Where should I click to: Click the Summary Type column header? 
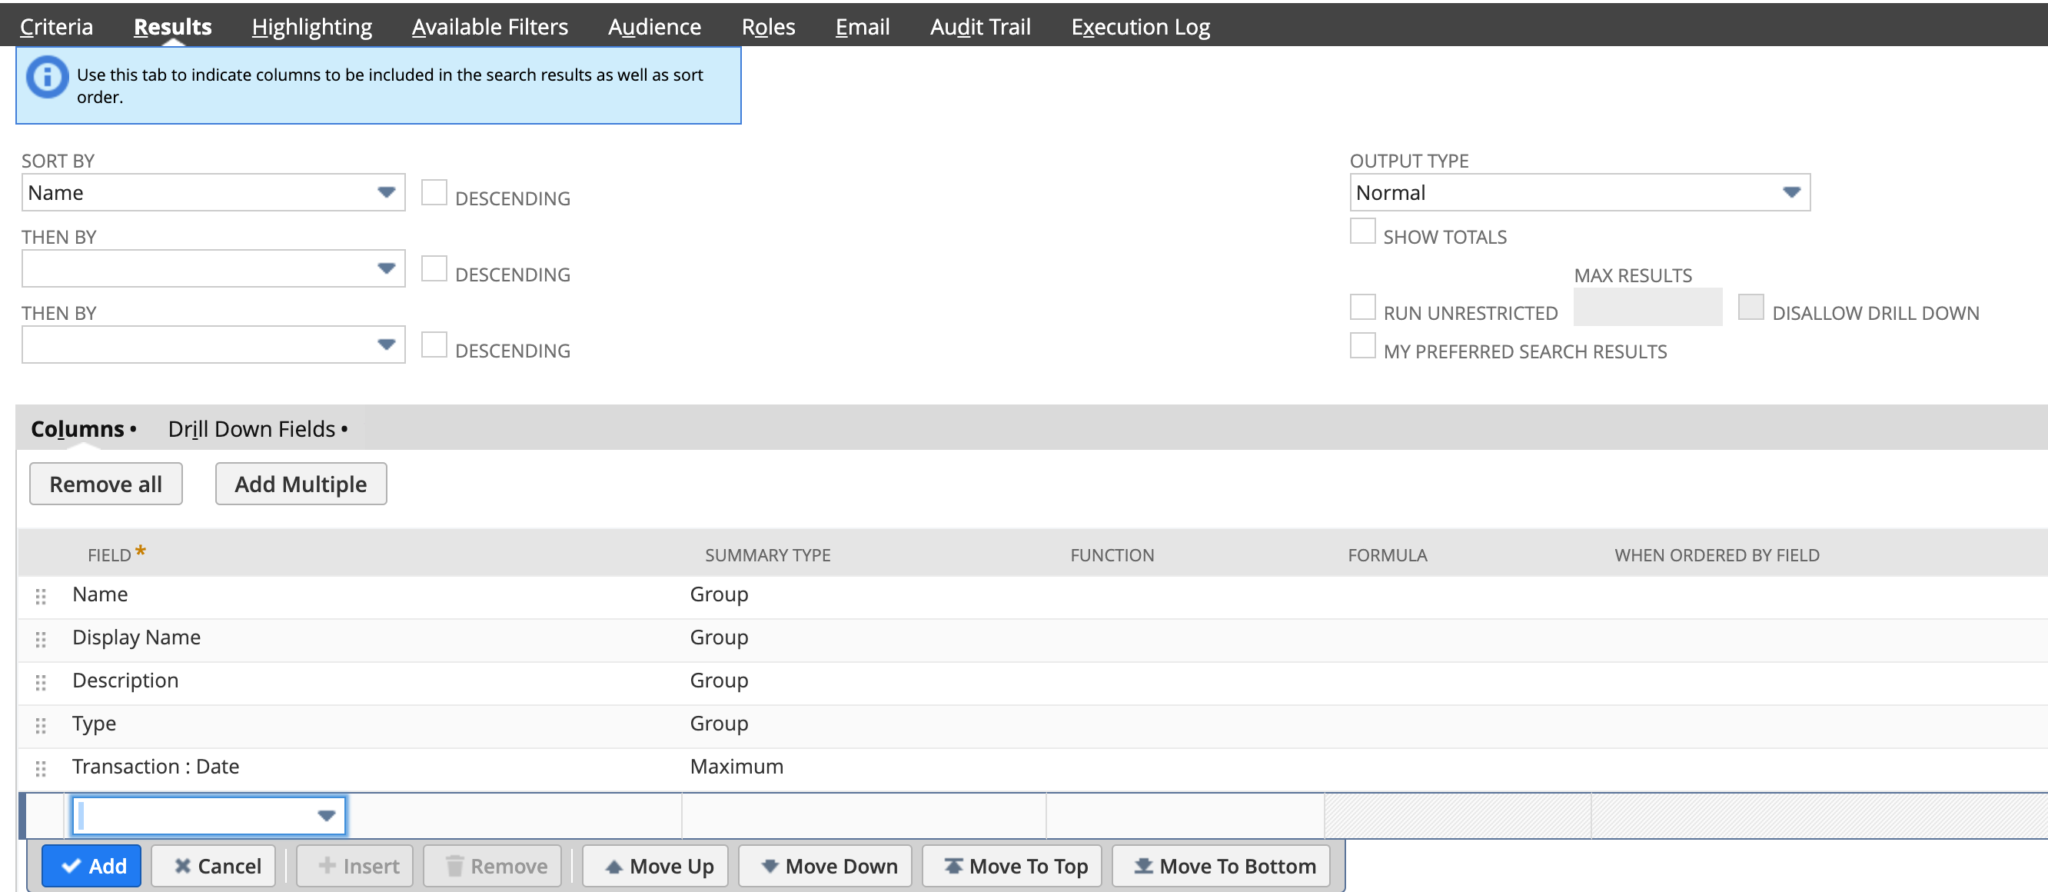coord(767,556)
